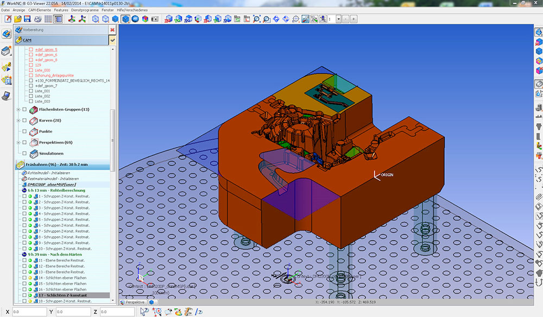
Task: Expand the Flächenlisten-Gruppen (13) node
Action: [x=18, y=109]
